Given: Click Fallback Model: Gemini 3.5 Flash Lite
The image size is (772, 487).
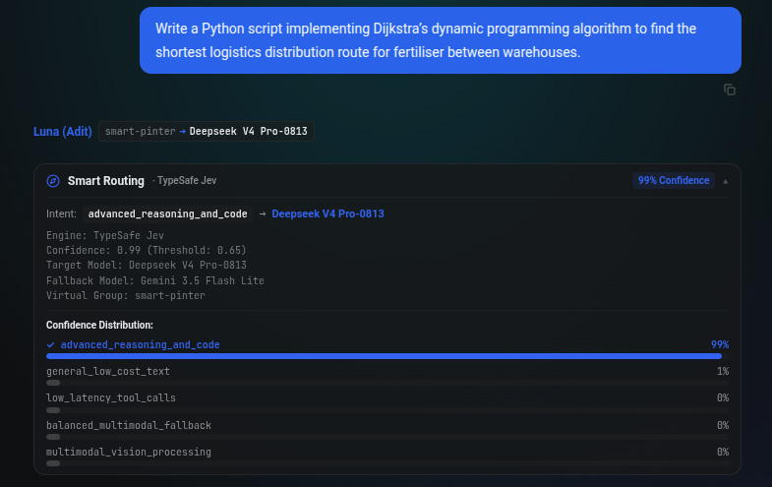Looking at the screenshot, I should 155,280.
